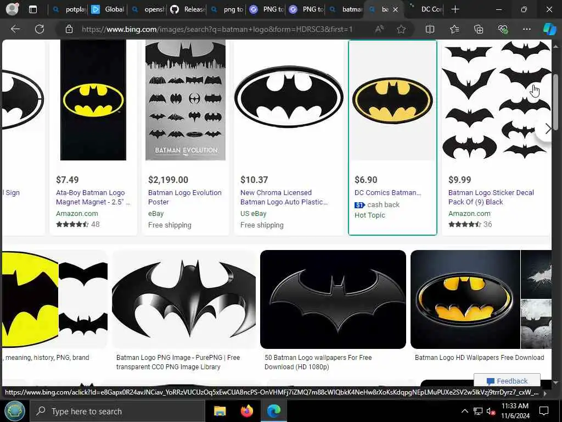Click the $2,199.00 price text
Image resolution: width=562 pixels, height=422 pixels.
(168, 180)
